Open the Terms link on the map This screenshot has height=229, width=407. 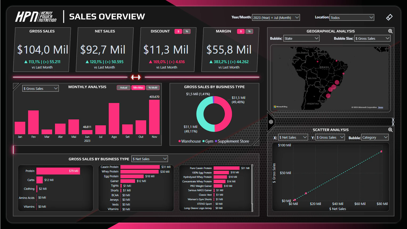[381, 107]
